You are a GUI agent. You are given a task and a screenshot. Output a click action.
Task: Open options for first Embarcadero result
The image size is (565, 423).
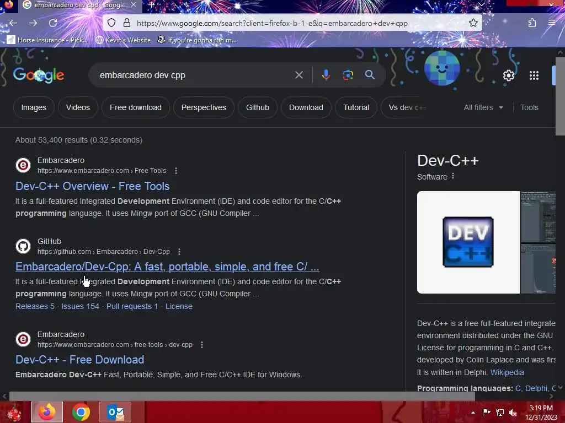click(x=176, y=171)
